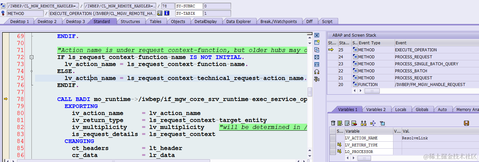479x162 pixels.
Task: Click the METHOD icon in stack row 25
Action: [x=355, y=50]
